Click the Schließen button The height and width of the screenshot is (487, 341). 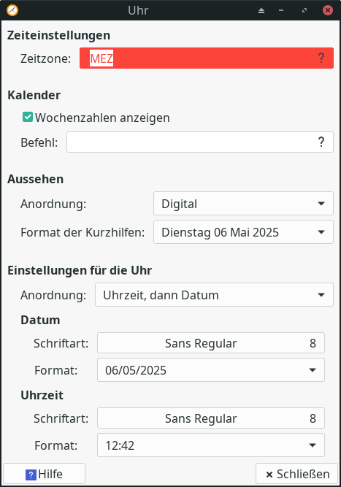pos(297,474)
